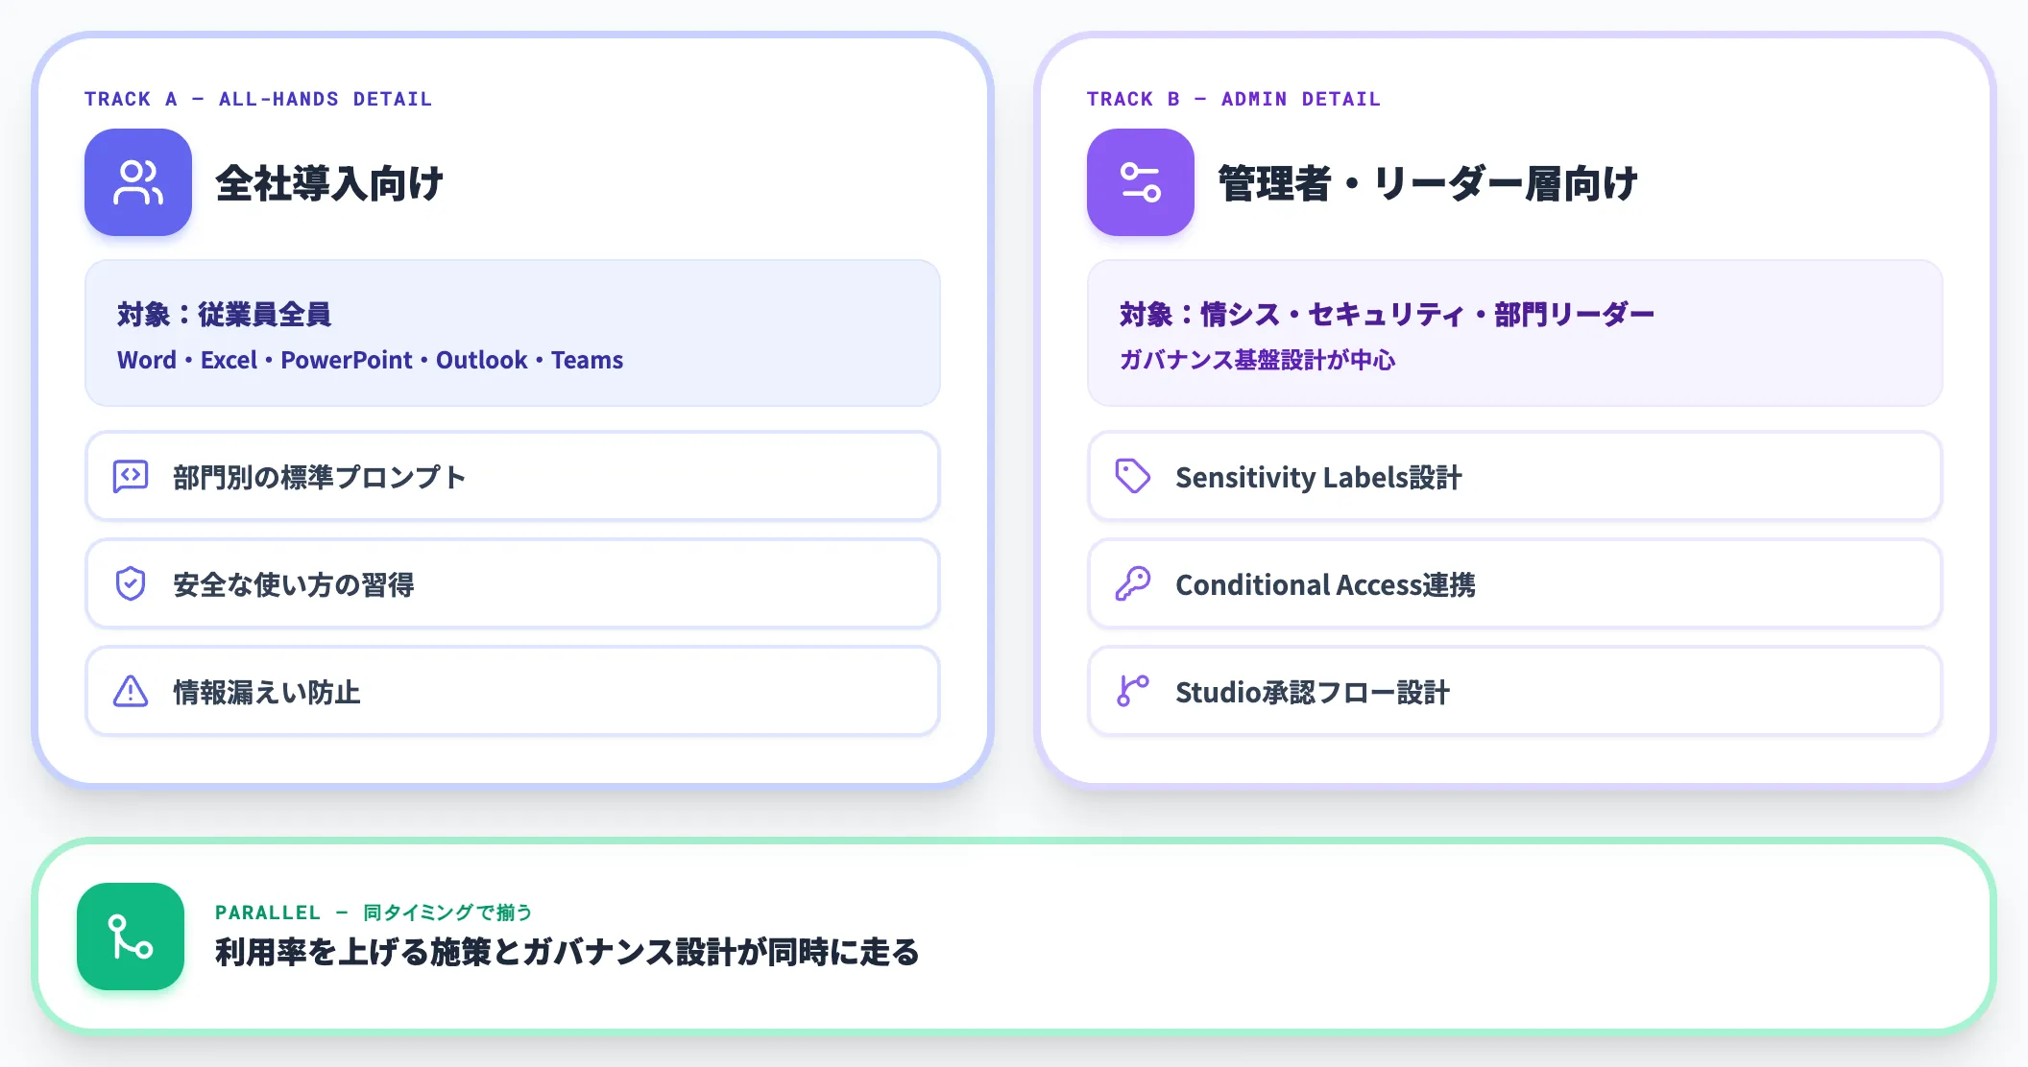Click the 対象：従業員全員 text
Image resolution: width=2028 pixels, height=1067 pixels.
pos(225,314)
